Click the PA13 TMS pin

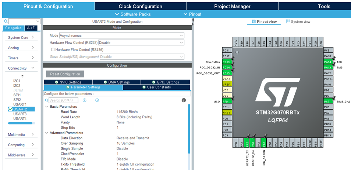click(329, 67)
